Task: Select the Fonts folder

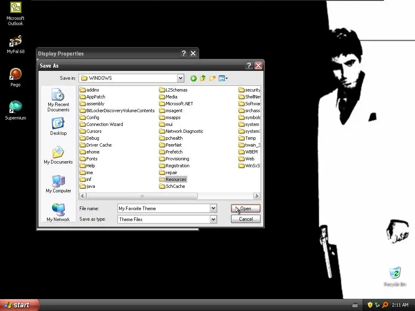Action: (89, 159)
